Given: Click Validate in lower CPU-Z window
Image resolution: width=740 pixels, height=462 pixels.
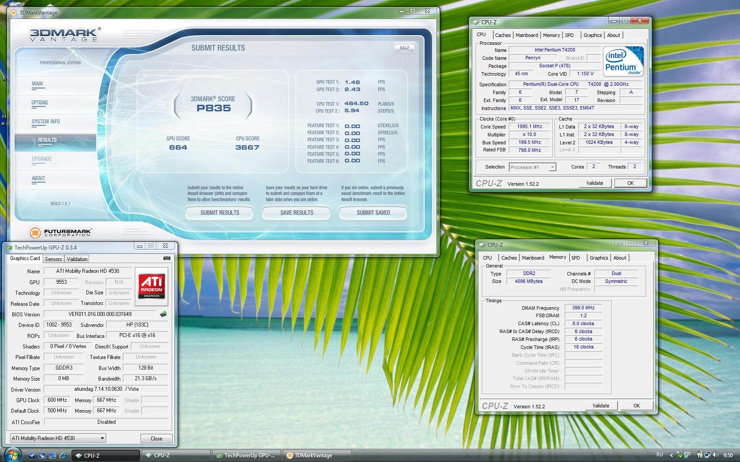Looking at the screenshot, I should pyautogui.click(x=601, y=406).
